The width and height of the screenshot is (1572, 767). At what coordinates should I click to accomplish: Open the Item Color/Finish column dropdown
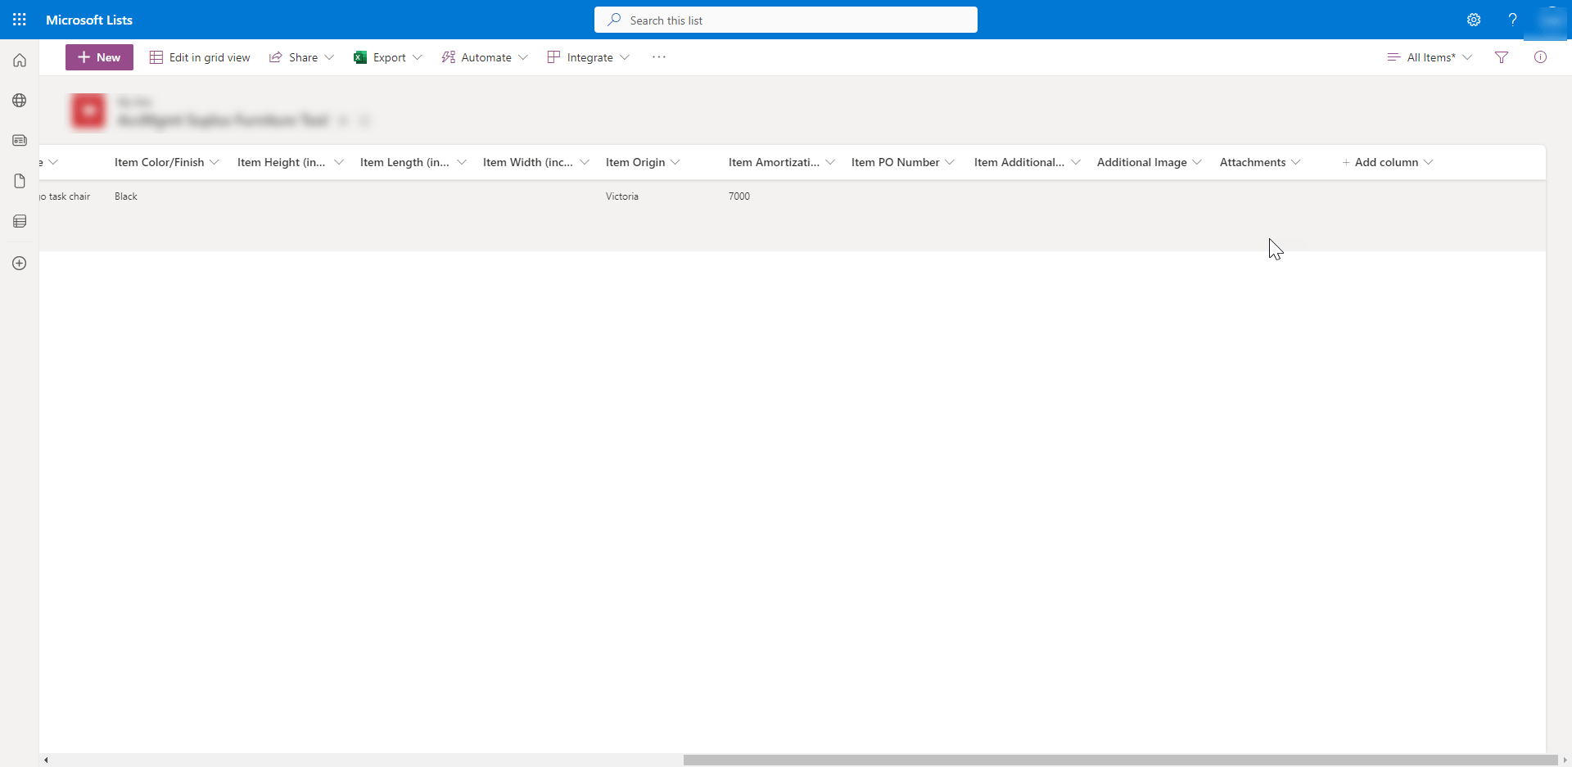coord(214,162)
